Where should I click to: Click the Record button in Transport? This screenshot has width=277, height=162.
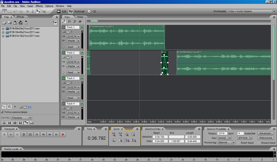pos(63,134)
